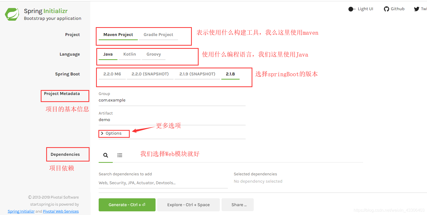Open the Spring Initializr footer link

click(x=21, y=211)
